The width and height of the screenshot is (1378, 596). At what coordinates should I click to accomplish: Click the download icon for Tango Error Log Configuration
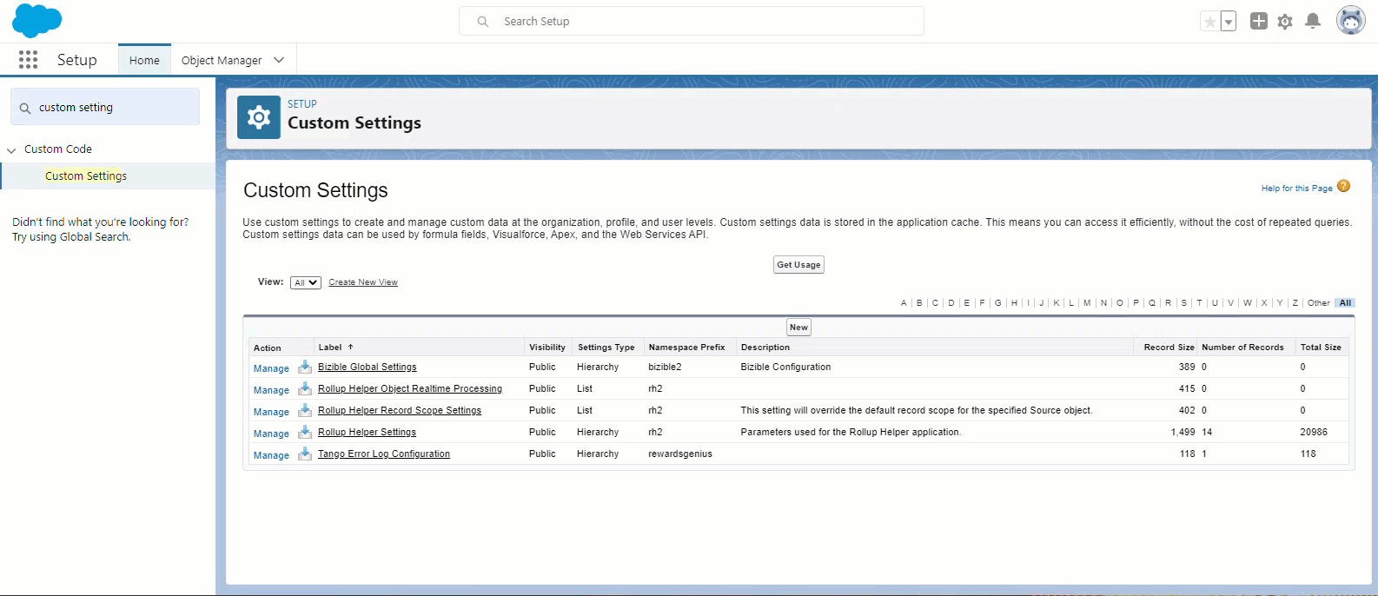305,454
